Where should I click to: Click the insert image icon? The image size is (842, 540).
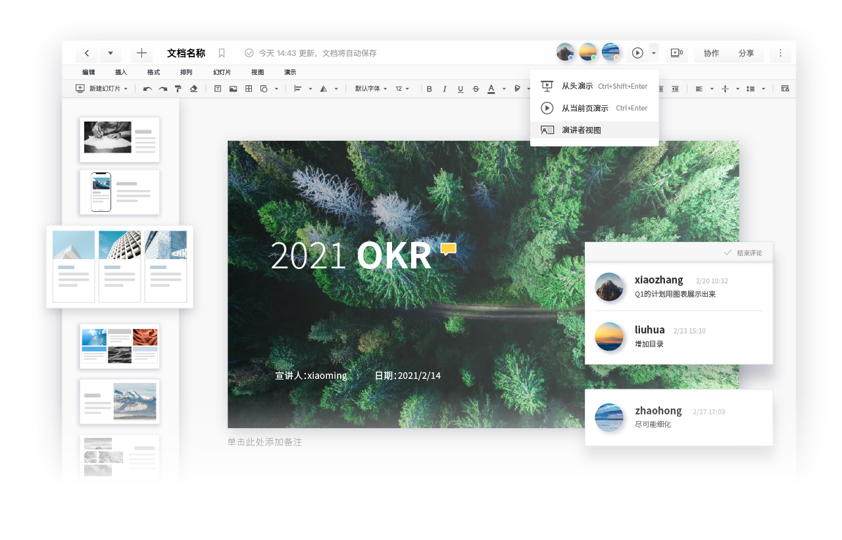pyautogui.click(x=233, y=89)
